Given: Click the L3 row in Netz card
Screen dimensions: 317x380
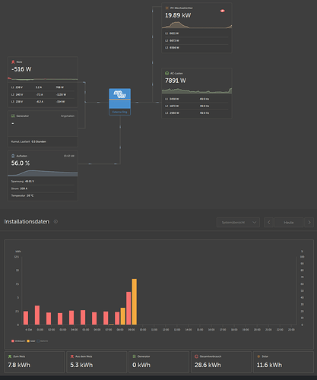Looking at the screenshot, I should (x=43, y=102).
